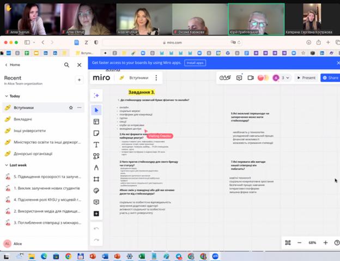
Task: Open Zoom from the taskbar
Action: click(215, 257)
